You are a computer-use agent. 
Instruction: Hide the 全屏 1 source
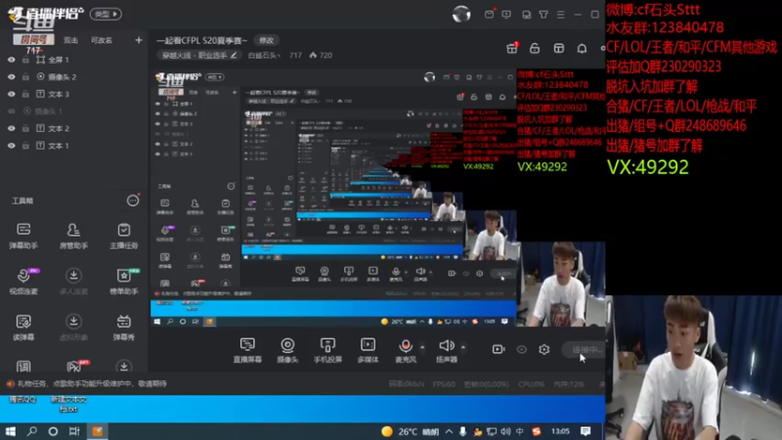pyautogui.click(x=11, y=60)
